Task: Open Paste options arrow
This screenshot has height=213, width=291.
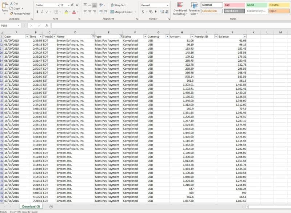Action: click(x=5, y=14)
